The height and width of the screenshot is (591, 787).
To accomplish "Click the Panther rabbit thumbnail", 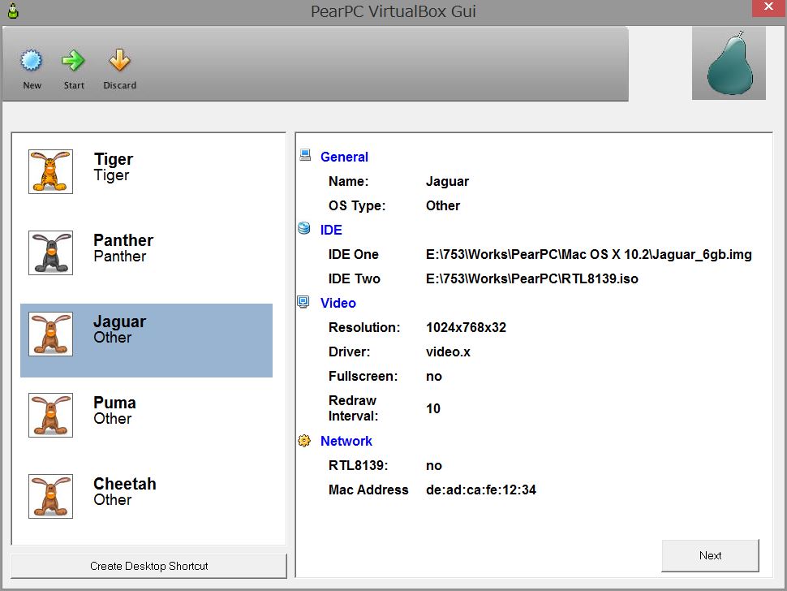I will click(x=50, y=253).
